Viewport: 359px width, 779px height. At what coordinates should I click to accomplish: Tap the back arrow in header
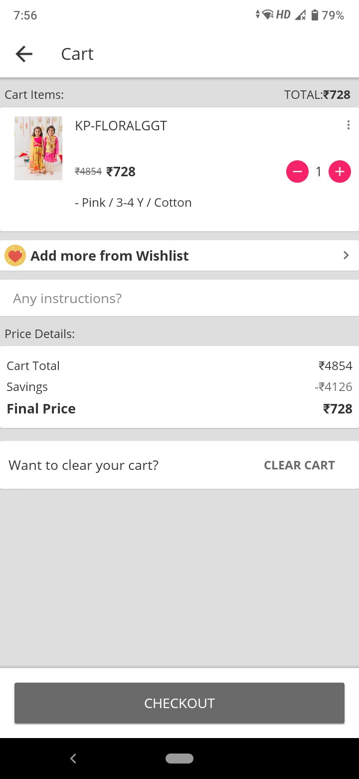[24, 54]
